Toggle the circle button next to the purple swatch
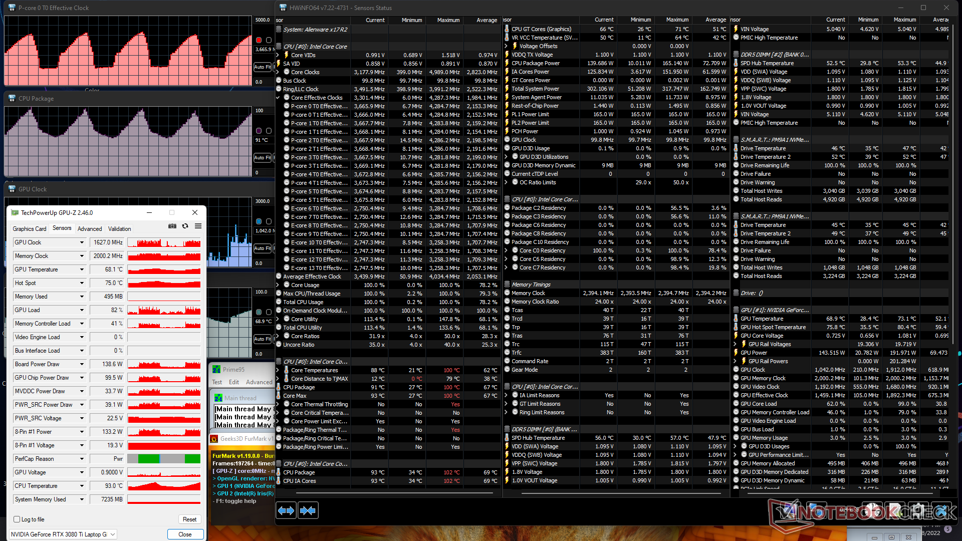 tap(269, 131)
